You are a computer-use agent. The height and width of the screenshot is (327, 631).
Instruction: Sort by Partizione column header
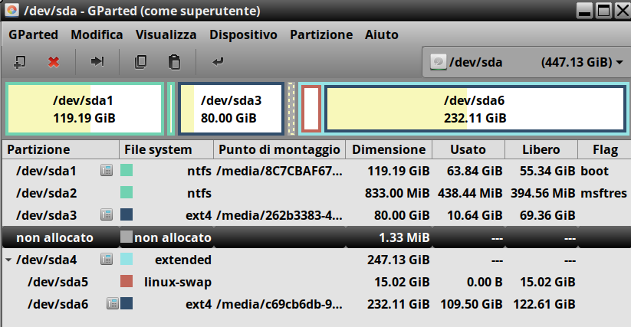61,150
